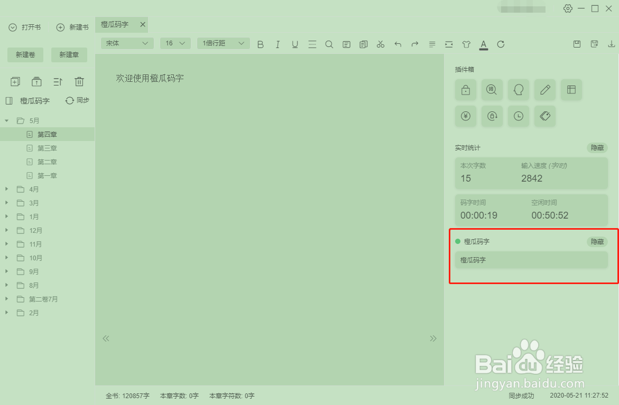Open the font size 16 dropdown
The height and width of the screenshot is (405, 619).
click(175, 43)
